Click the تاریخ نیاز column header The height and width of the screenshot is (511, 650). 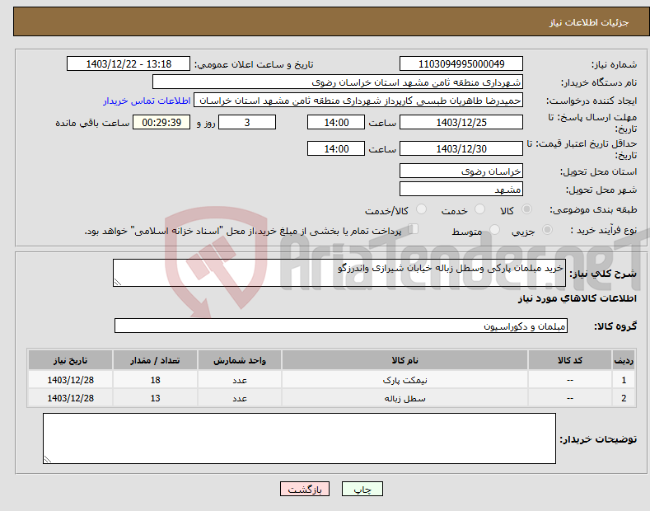71,360
